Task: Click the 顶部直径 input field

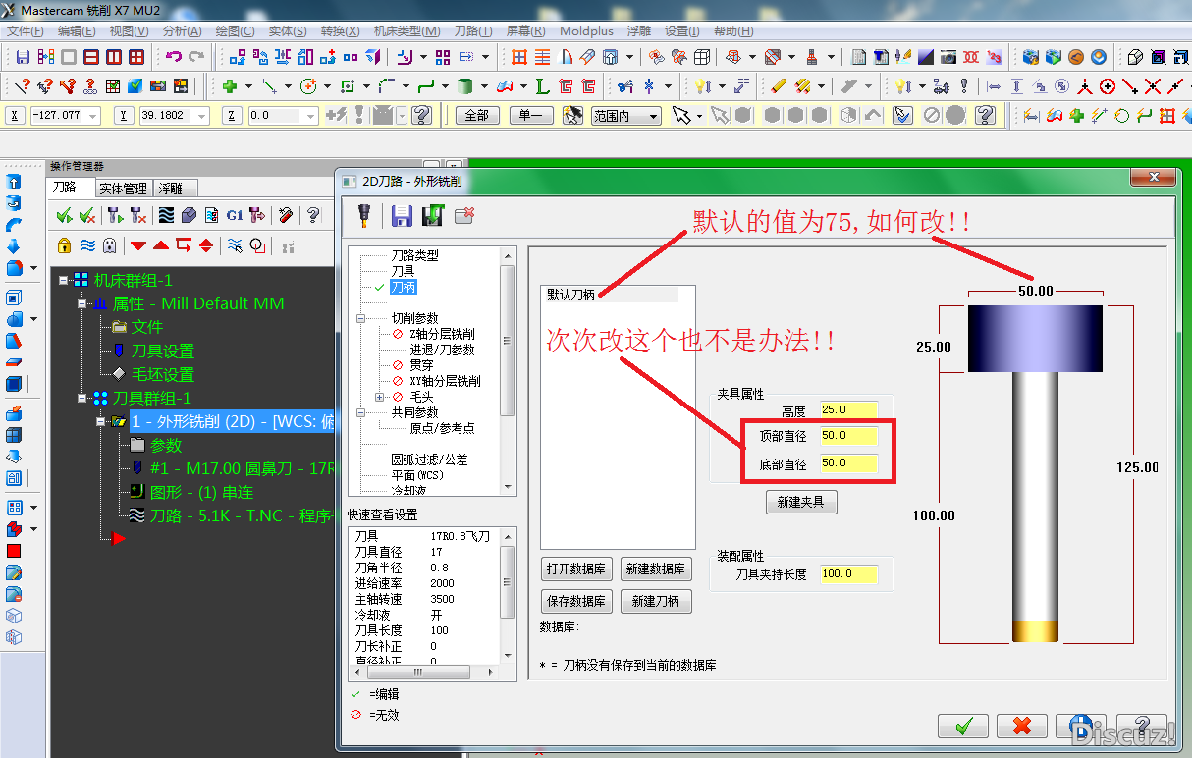Action: tap(848, 435)
